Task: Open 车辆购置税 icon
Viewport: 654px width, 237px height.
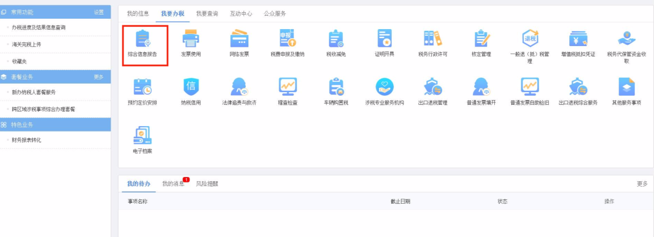Action: 335,87
